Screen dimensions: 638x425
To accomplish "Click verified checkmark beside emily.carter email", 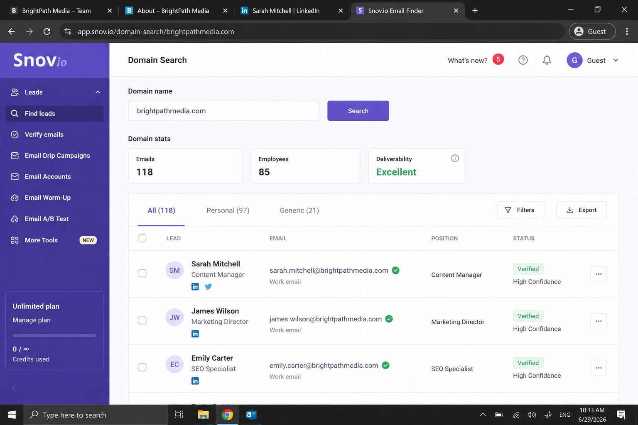I will [385, 365].
